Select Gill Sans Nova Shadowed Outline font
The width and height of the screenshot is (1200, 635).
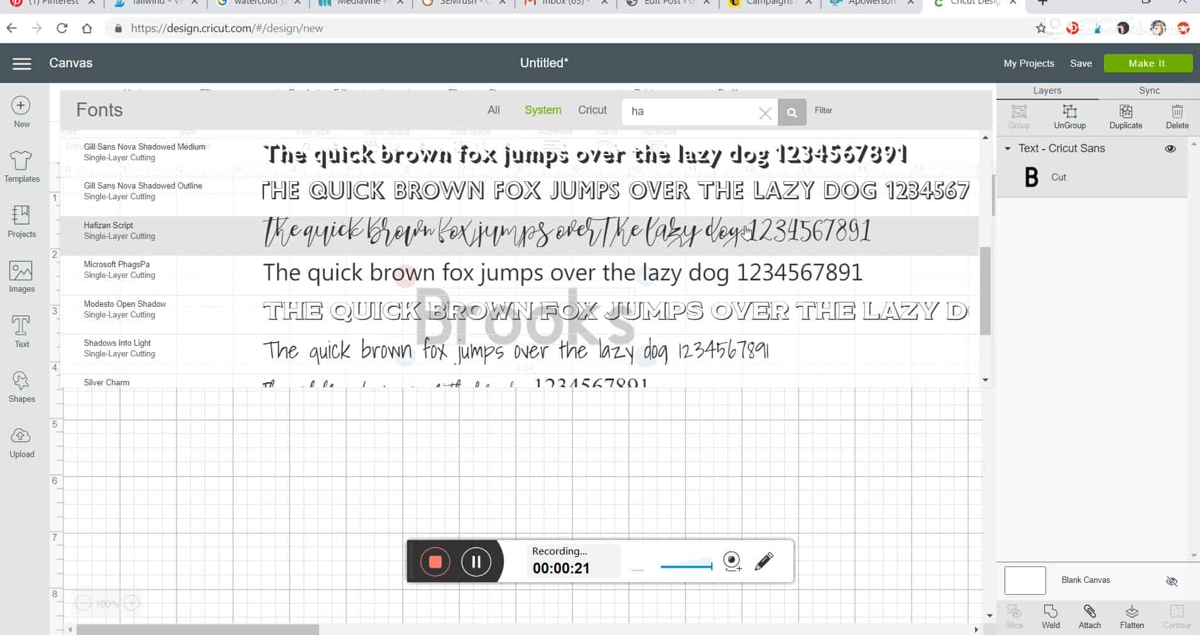pyautogui.click(x=519, y=196)
